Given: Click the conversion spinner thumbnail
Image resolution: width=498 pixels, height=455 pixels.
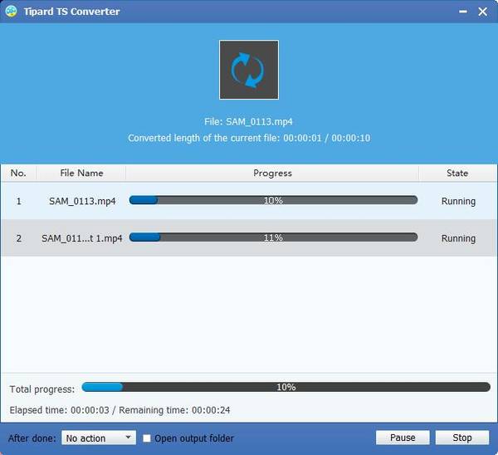Looking at the screenshot, I should coord(249,70).
